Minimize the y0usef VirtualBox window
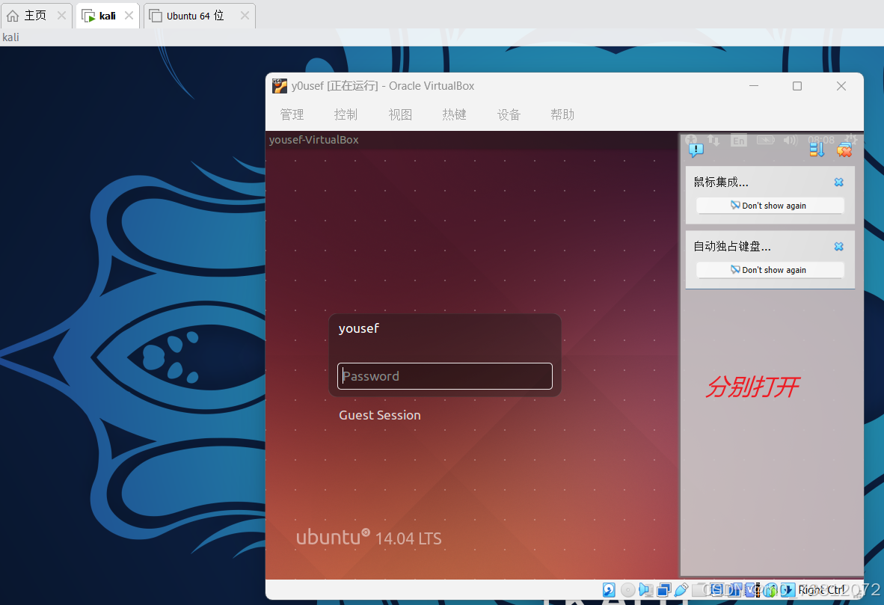The width and height of the screenshot is (884, 605). [x=754, y=86]
